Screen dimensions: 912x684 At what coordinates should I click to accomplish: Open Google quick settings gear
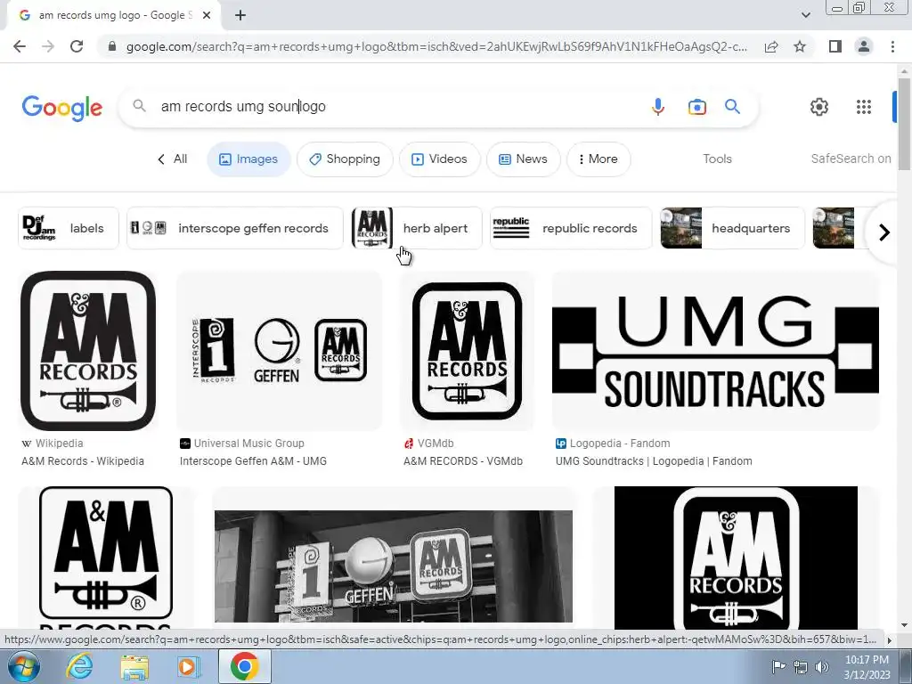point(819,107)
